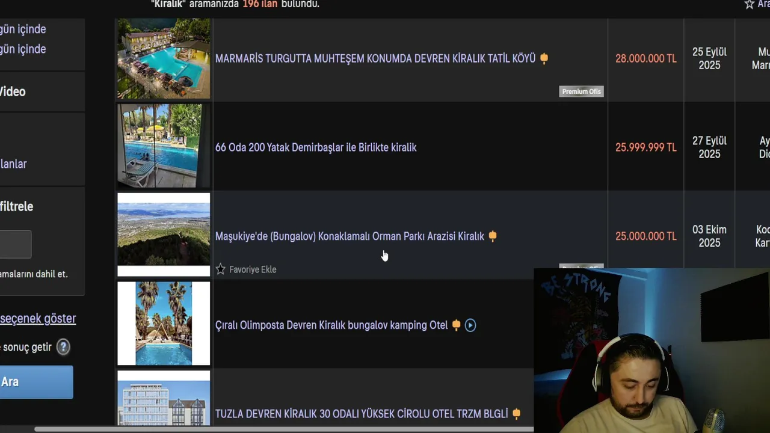Click the second 'gün içinde' filter option
The width and height of the screenshot is (770, 433).
(x=23, y=49)
